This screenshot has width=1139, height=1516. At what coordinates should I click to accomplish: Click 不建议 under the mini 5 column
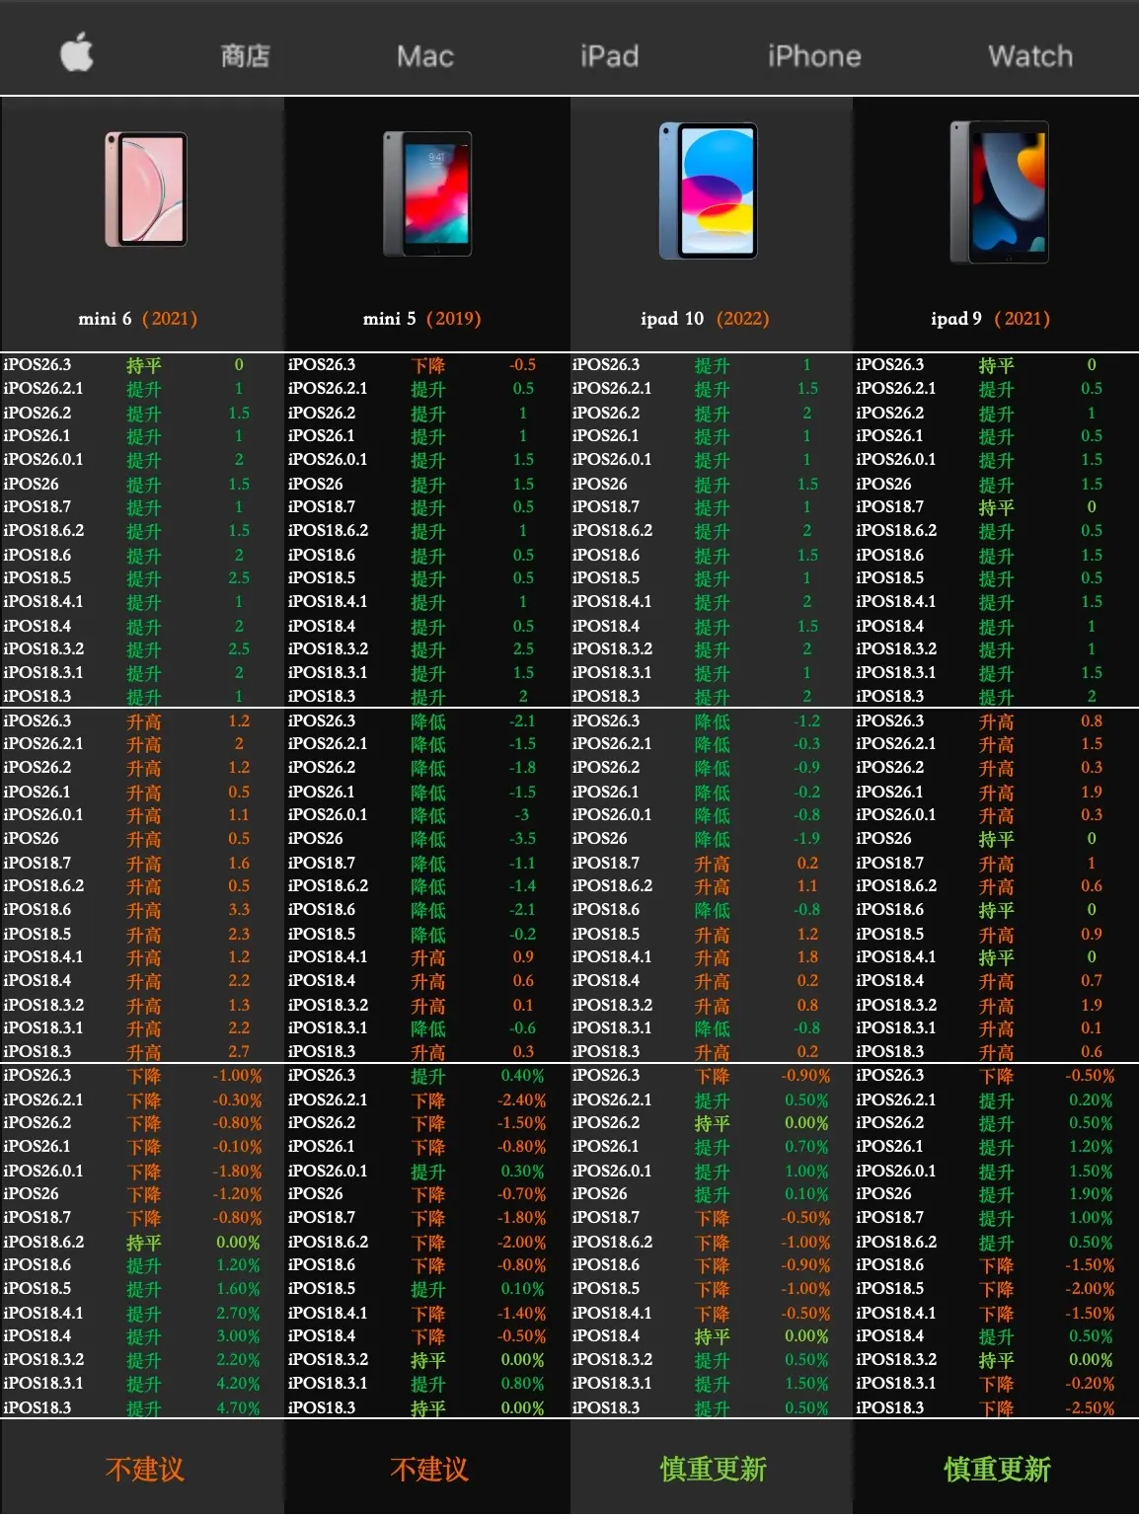click(x=428, y=1470)
